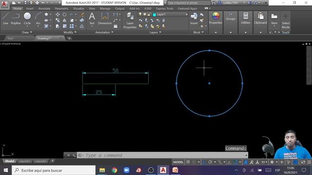Click Layer1 cyan color swatch
312x175 pixels.
pyautogui.click(x=154, y=15)
